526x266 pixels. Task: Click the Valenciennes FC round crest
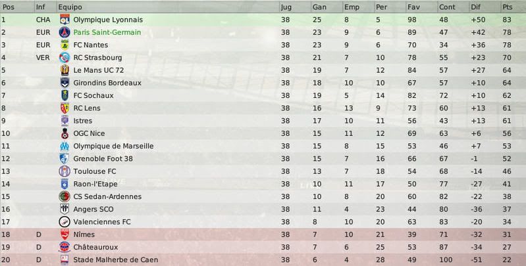(65, 221)
